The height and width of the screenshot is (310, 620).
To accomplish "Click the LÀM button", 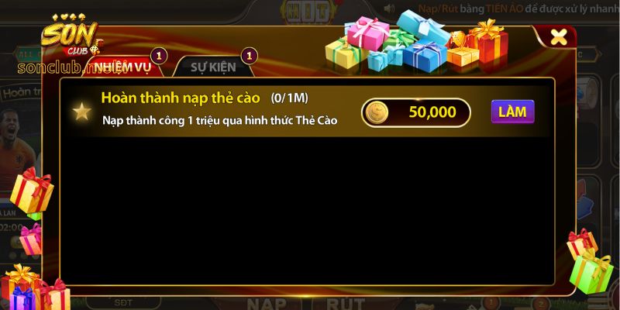I will [512, 112].
